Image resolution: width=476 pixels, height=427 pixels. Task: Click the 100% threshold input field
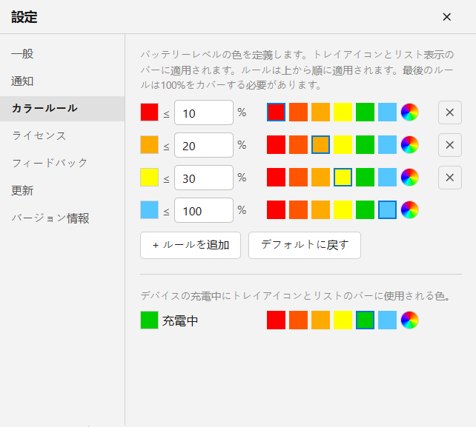204,210
